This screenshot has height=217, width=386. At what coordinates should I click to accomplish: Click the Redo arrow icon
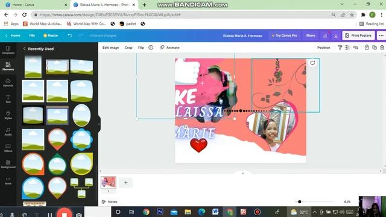[80, 36]
